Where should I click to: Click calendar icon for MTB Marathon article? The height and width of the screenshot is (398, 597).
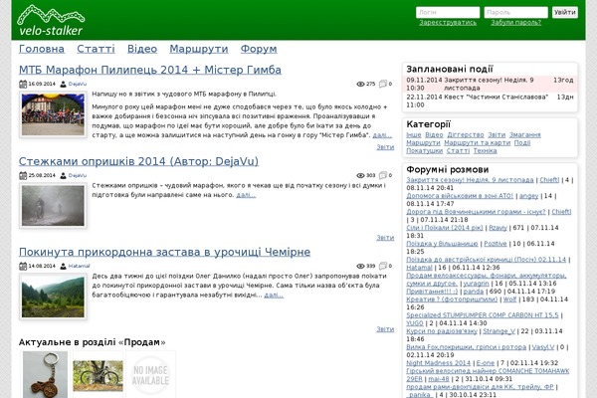[x=23, y=84]
